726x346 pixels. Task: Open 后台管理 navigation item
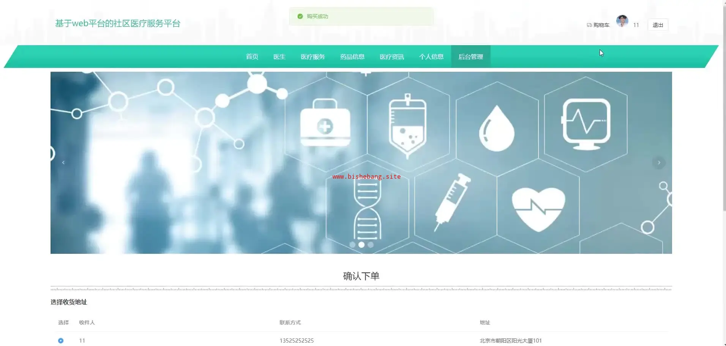471,57
